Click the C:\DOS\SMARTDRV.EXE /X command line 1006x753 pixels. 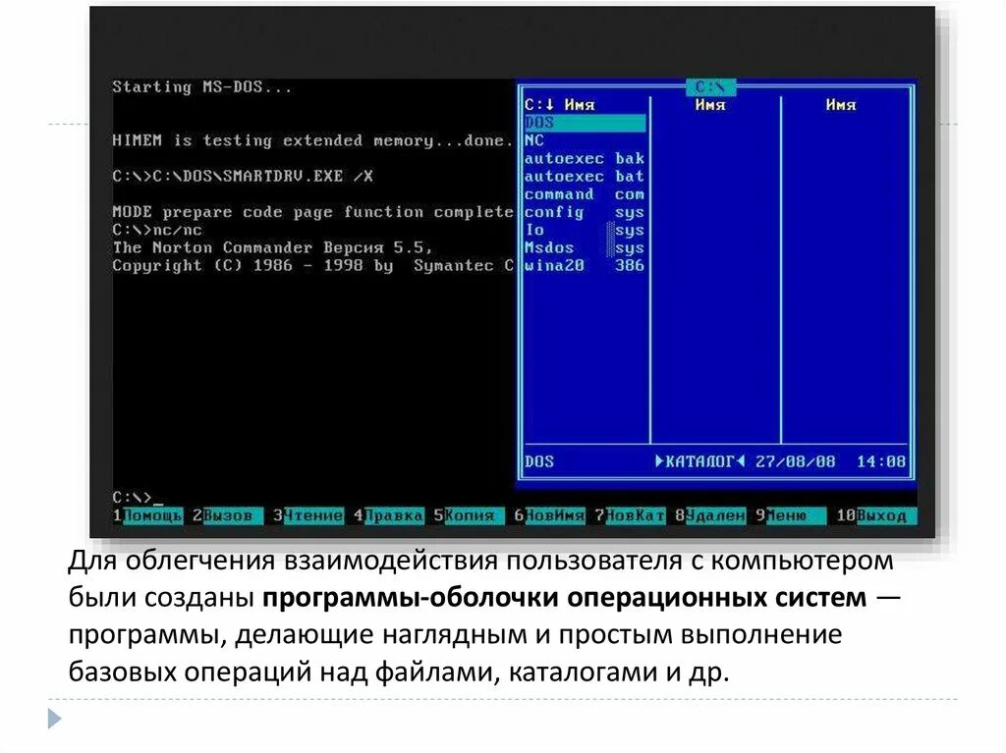coord(243,177)
